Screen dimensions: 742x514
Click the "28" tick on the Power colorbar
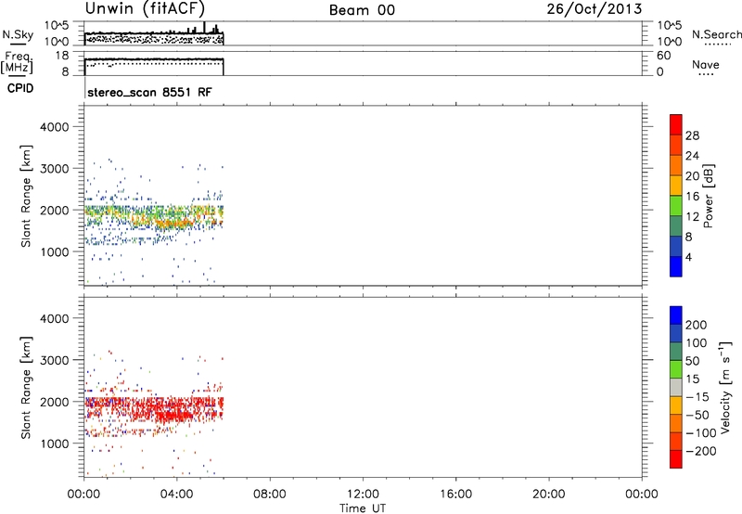click(692, 135)
